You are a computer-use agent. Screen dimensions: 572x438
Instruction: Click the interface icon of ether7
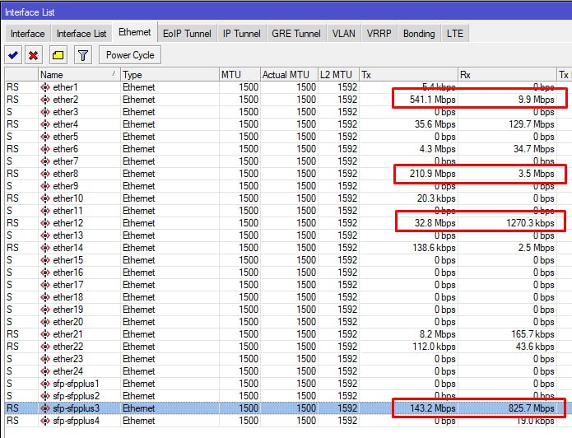coord(45,161)
